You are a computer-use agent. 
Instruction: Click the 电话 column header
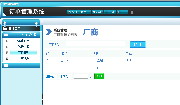tap(129, 53)
